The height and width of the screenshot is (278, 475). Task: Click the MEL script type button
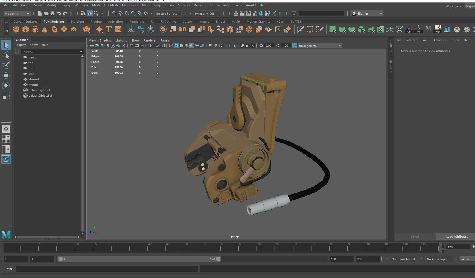tap(9, 269)
